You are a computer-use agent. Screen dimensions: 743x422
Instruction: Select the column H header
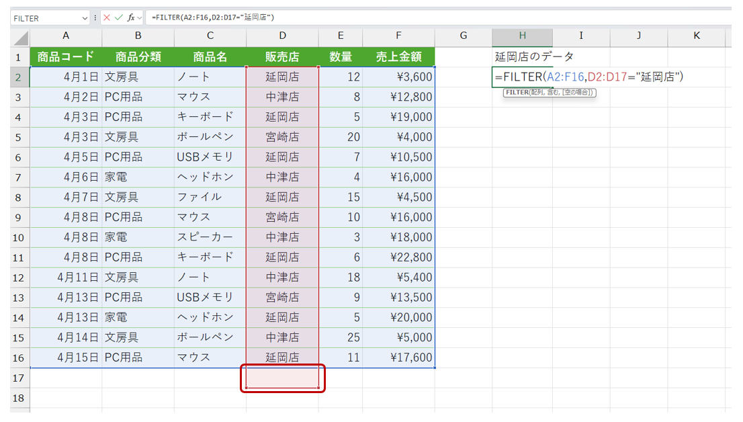tap(522, 36)
